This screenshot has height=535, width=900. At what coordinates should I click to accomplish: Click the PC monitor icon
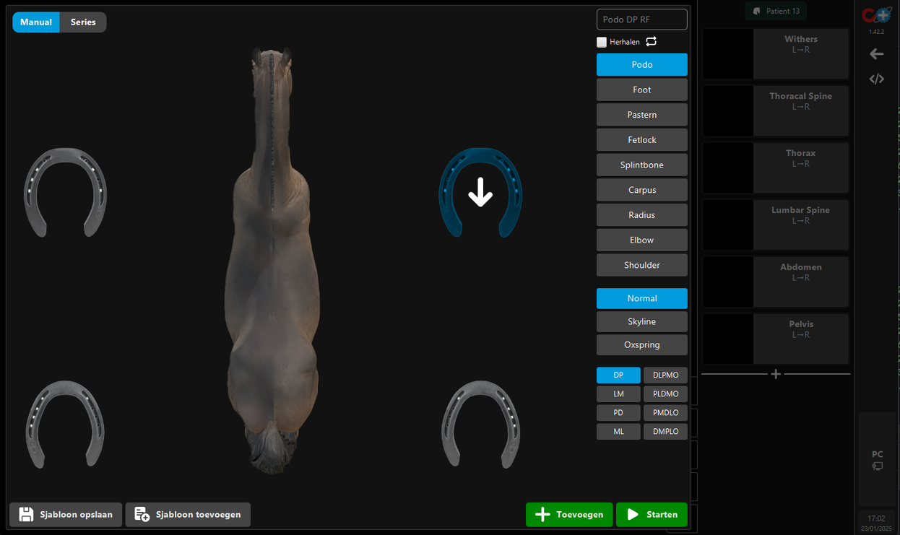tap(877, 466)
